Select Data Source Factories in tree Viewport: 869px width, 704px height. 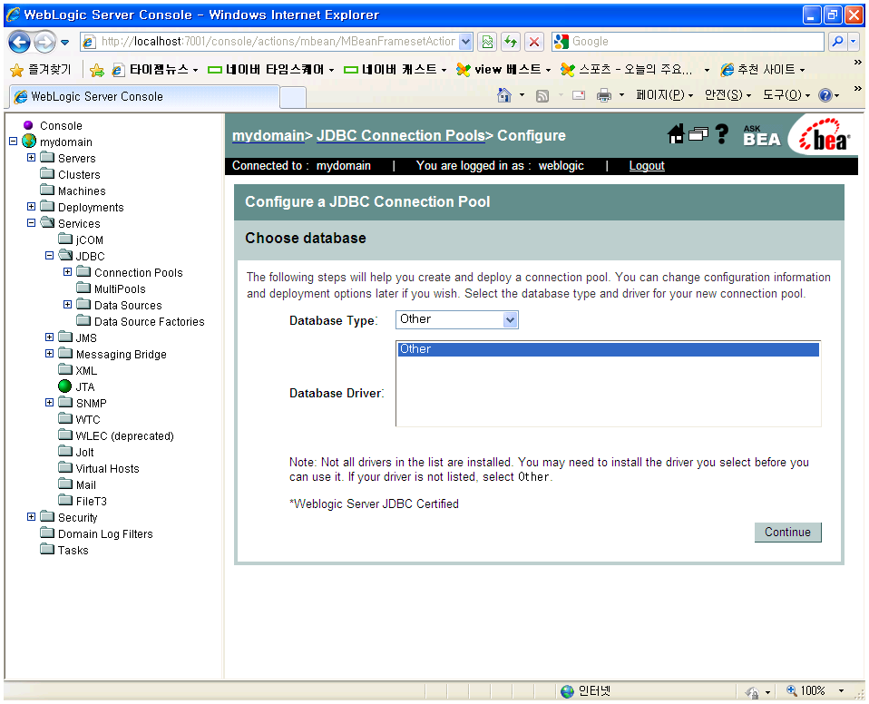(x=149, y=321)
